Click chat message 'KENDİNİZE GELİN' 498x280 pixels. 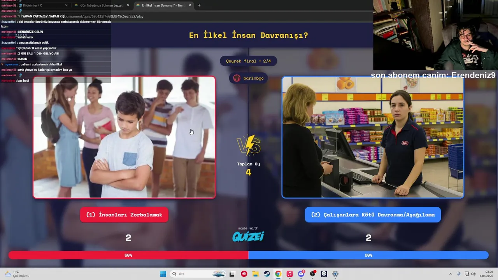(x=30, y=32)
